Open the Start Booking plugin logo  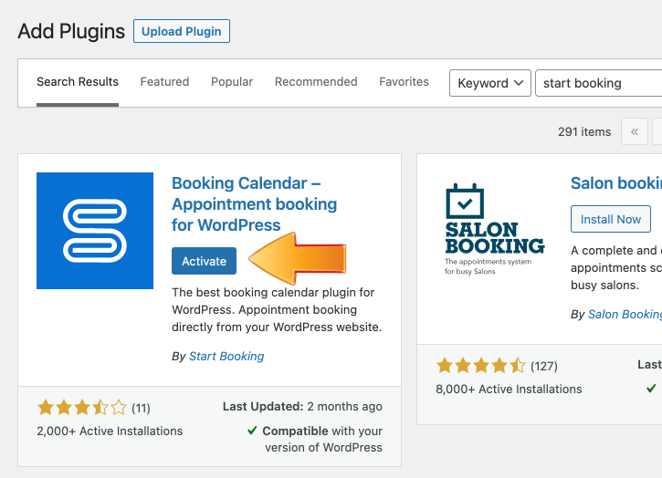tap(95, 231)
